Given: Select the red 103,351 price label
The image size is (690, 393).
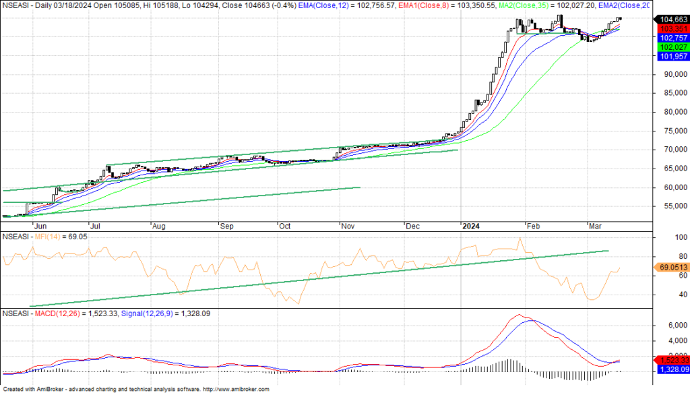Looking at the screenshot, I should click(674, 29).
